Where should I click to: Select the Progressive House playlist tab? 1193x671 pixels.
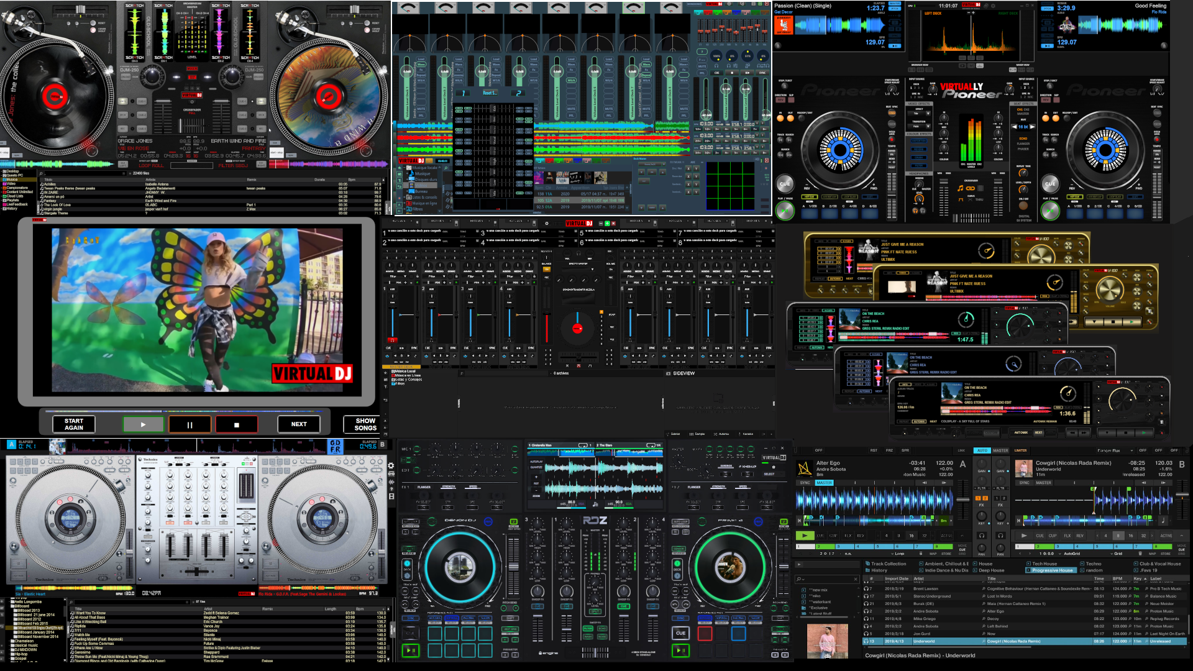click(1052, 570)
